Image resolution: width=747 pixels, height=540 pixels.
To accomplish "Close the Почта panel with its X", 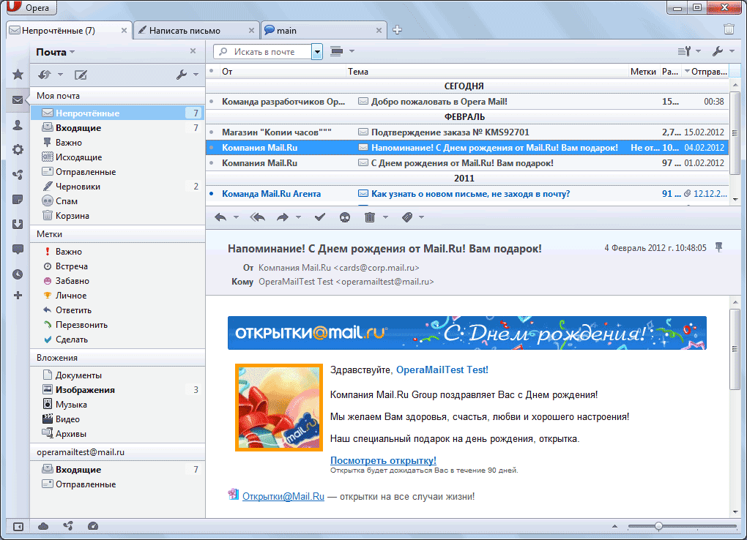I will 193,51.
